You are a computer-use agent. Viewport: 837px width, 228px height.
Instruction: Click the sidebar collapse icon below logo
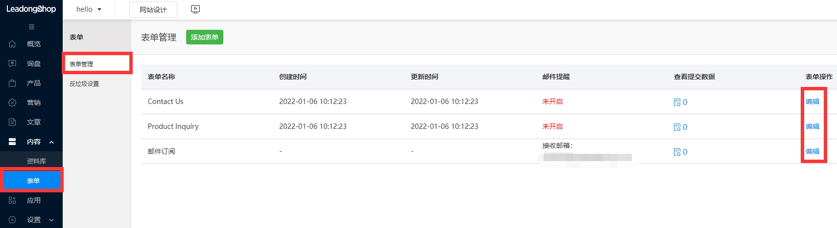(31, 27)
